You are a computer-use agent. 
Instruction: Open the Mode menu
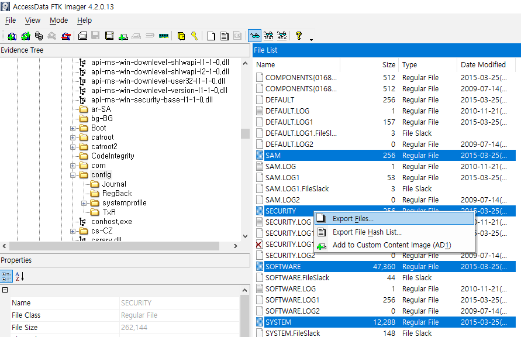pyautogui.click(x=59, y=20)
